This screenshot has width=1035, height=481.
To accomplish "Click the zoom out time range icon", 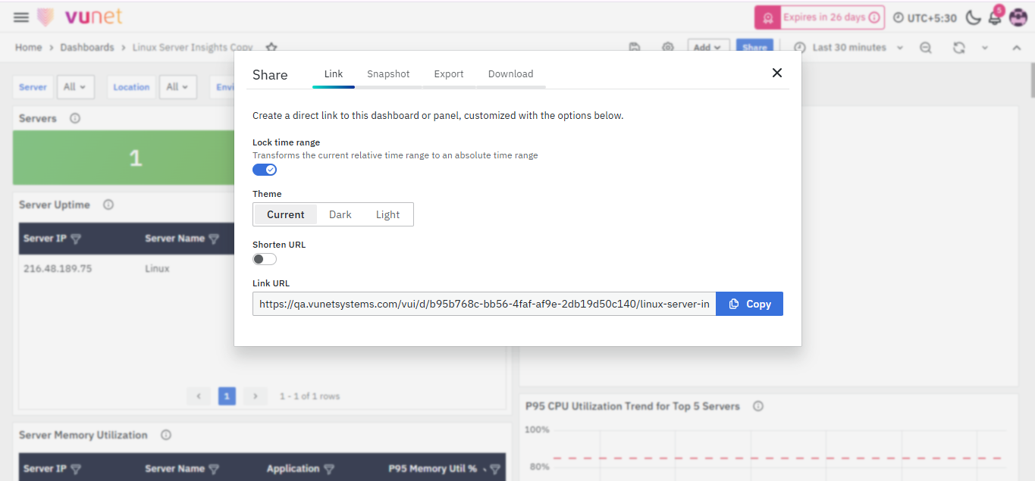I will point(926,48).
